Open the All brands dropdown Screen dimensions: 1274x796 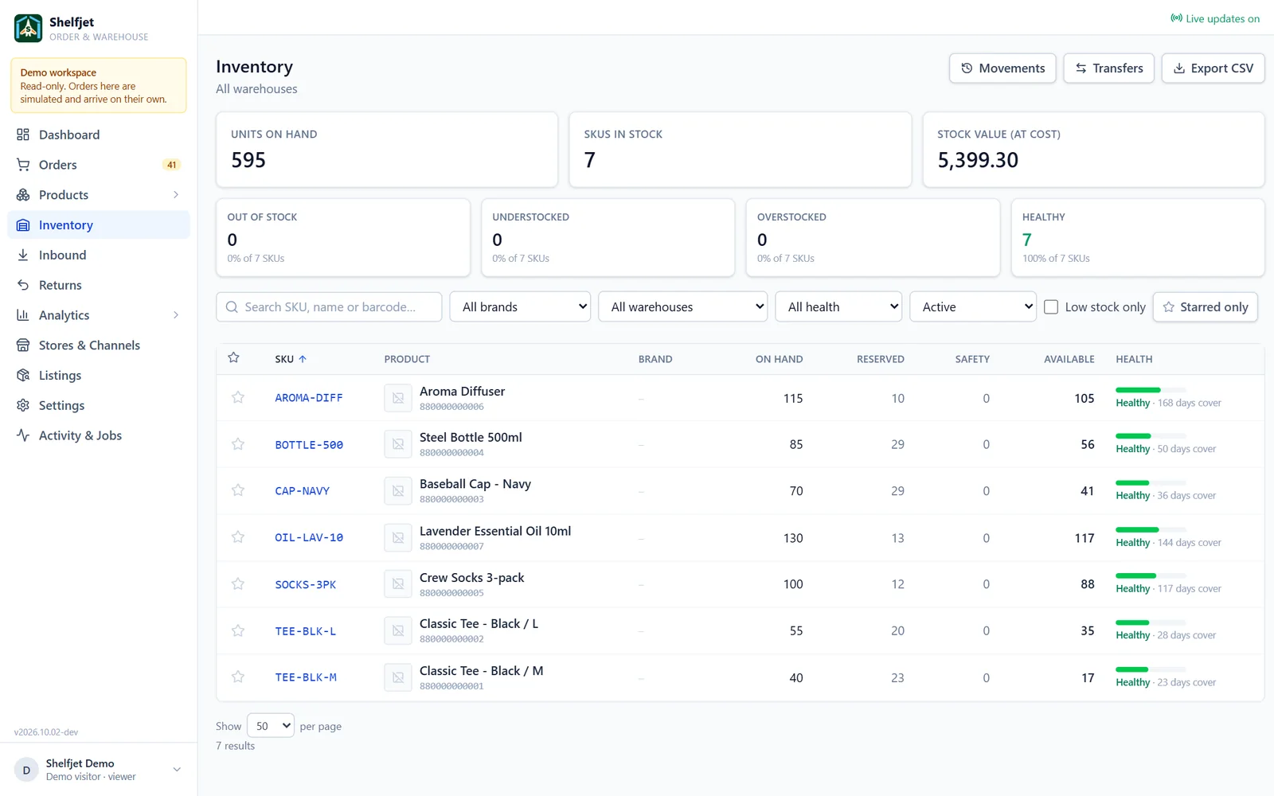point(520,306)
